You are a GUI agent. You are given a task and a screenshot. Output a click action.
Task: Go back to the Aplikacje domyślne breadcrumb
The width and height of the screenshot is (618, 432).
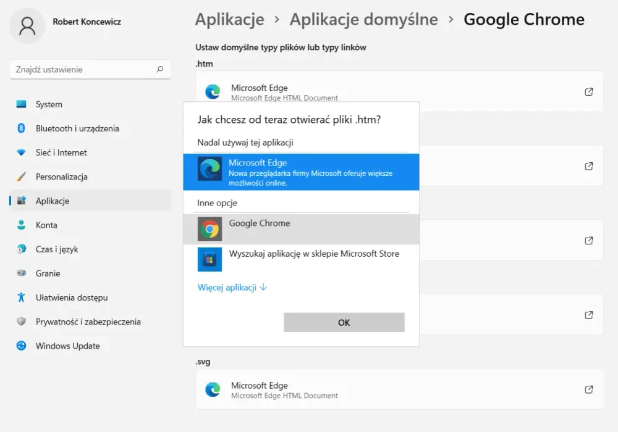[x=364, y=19]
